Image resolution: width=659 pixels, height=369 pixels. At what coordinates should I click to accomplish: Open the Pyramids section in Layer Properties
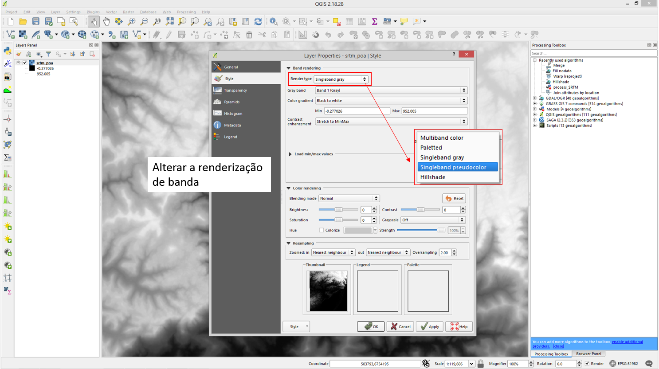click(231, 102)
